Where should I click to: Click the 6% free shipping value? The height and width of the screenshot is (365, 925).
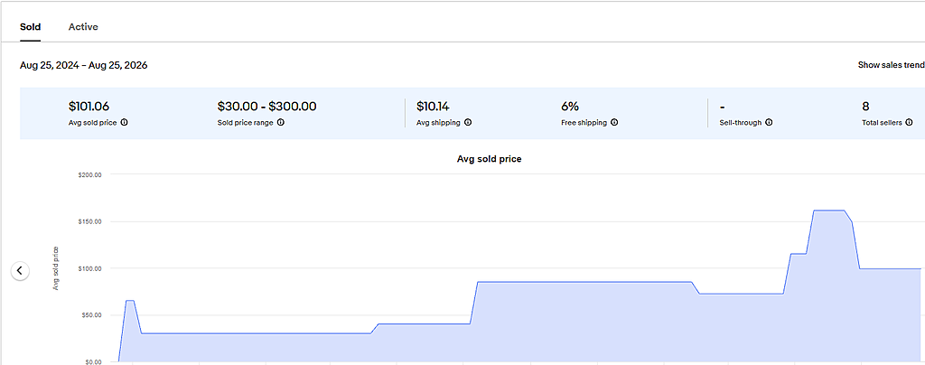click(x=570, y=107)
